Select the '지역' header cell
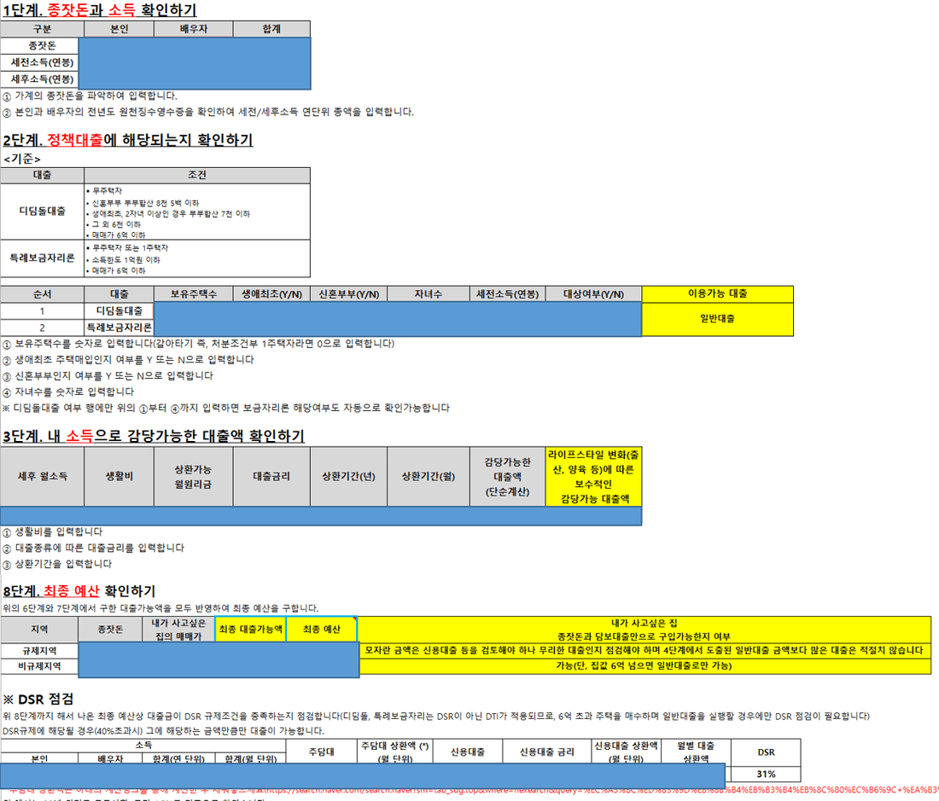This screenshot has height=801, width=939. (x=39, y=630)
